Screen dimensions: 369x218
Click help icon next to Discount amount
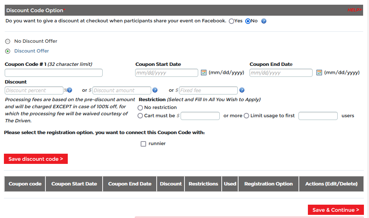pos(155,90)
